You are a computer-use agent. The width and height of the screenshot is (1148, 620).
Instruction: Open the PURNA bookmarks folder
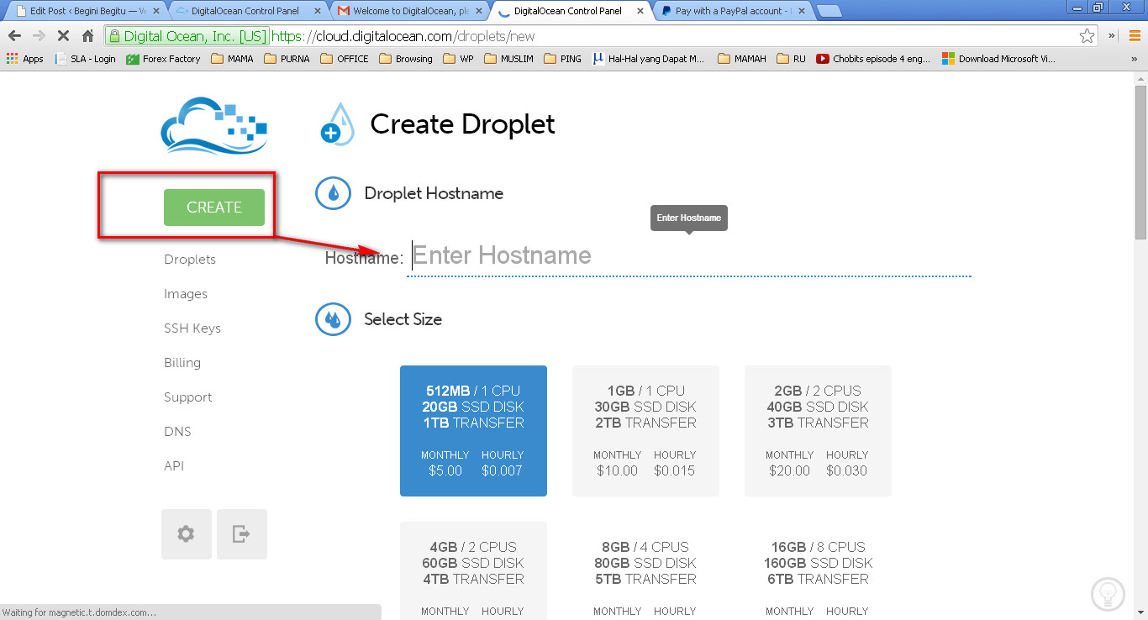pyautogui.click(x=287, y=59)
